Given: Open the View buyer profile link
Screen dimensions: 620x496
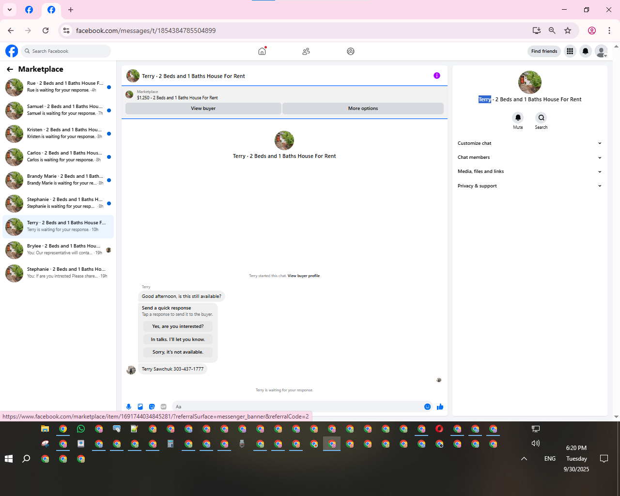Looking at the screenshot, I should pyautogui.click(x=304, y=276).
